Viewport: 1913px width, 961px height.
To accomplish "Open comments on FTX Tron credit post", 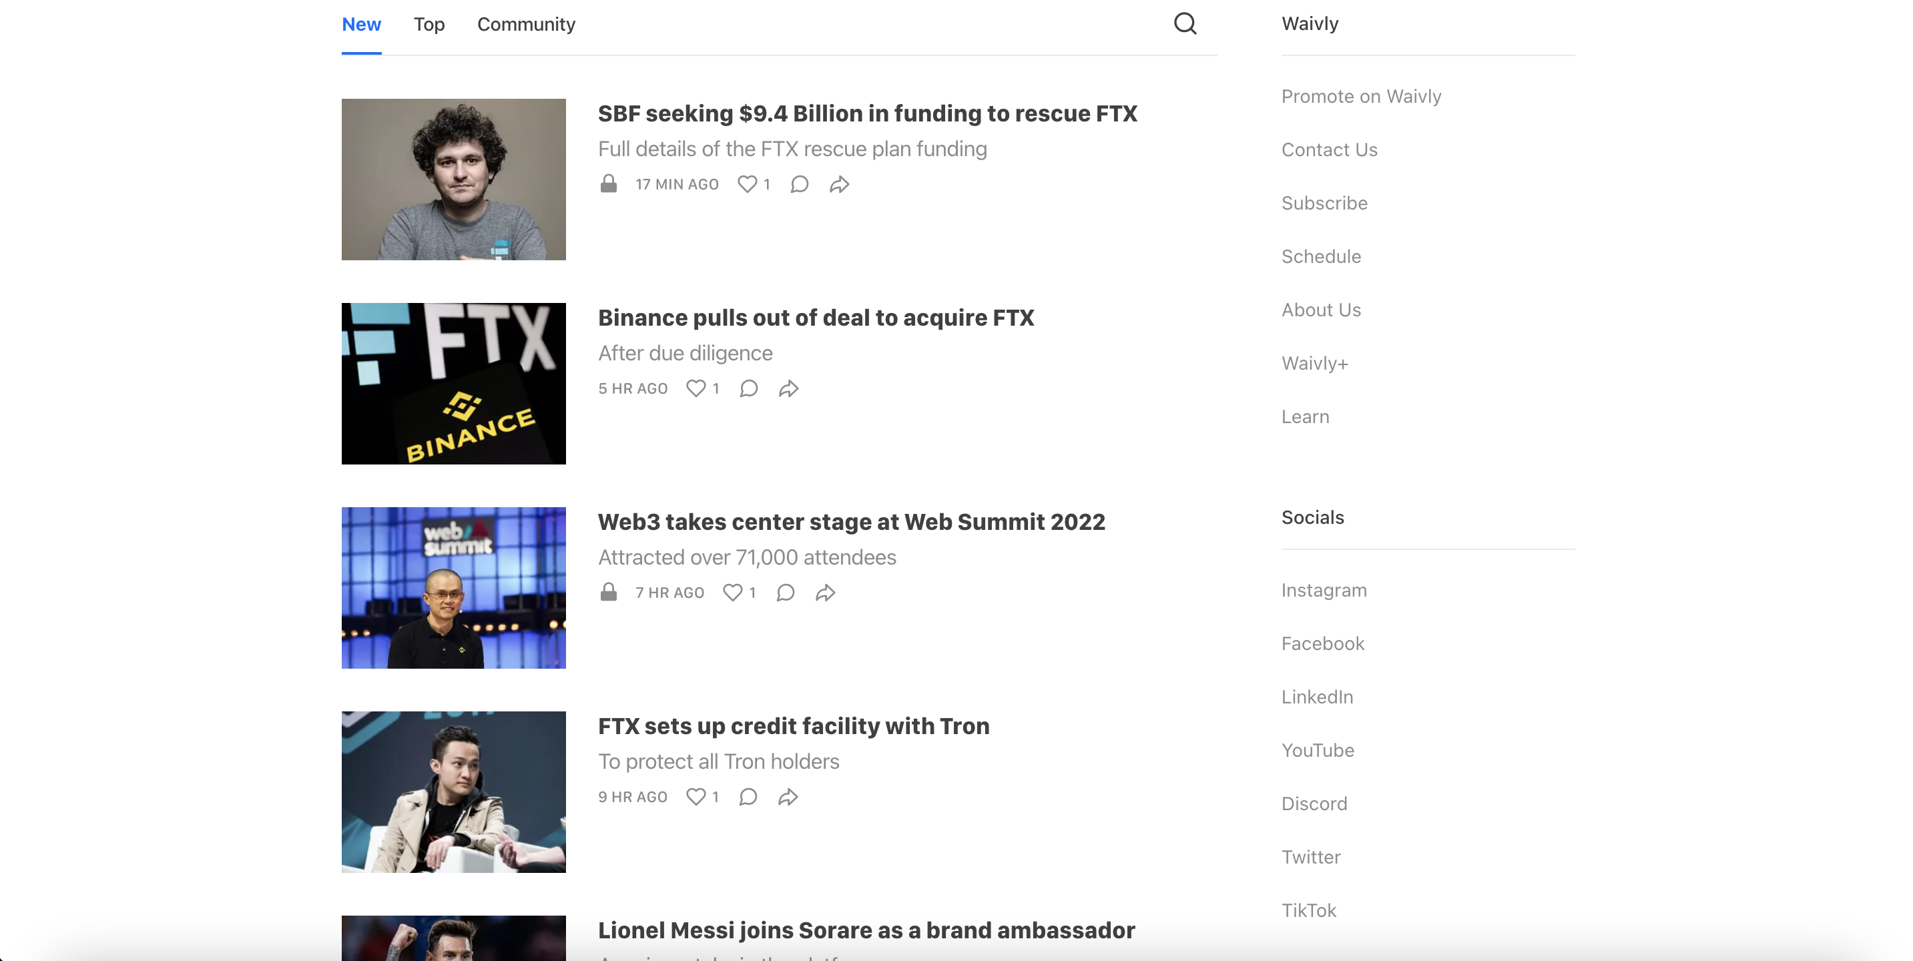I will click(x=748, y=797).
